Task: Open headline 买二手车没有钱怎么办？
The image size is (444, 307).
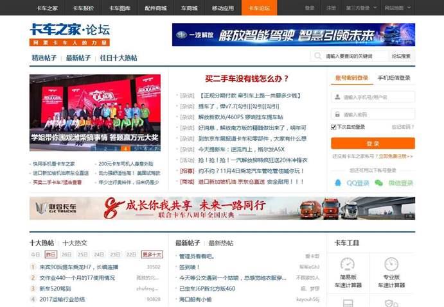Action: click(x=247, y=78)
